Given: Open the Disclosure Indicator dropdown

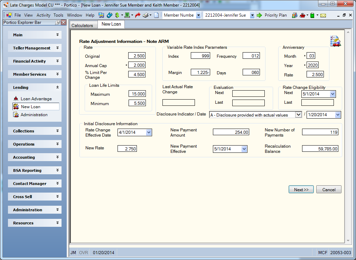Looking at the screenshot, I should pyautogui.click(x=298, y=115).
